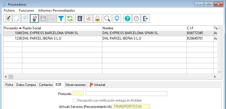Click the exit door icon

(x=145, y=18)
